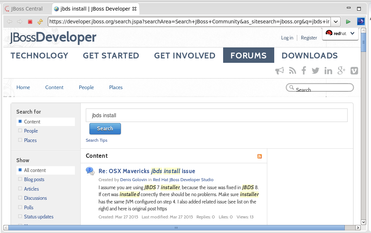Maximize the browser editor pane
The width and height of the screenshot is (371, 233).
(x=359, y=9)
